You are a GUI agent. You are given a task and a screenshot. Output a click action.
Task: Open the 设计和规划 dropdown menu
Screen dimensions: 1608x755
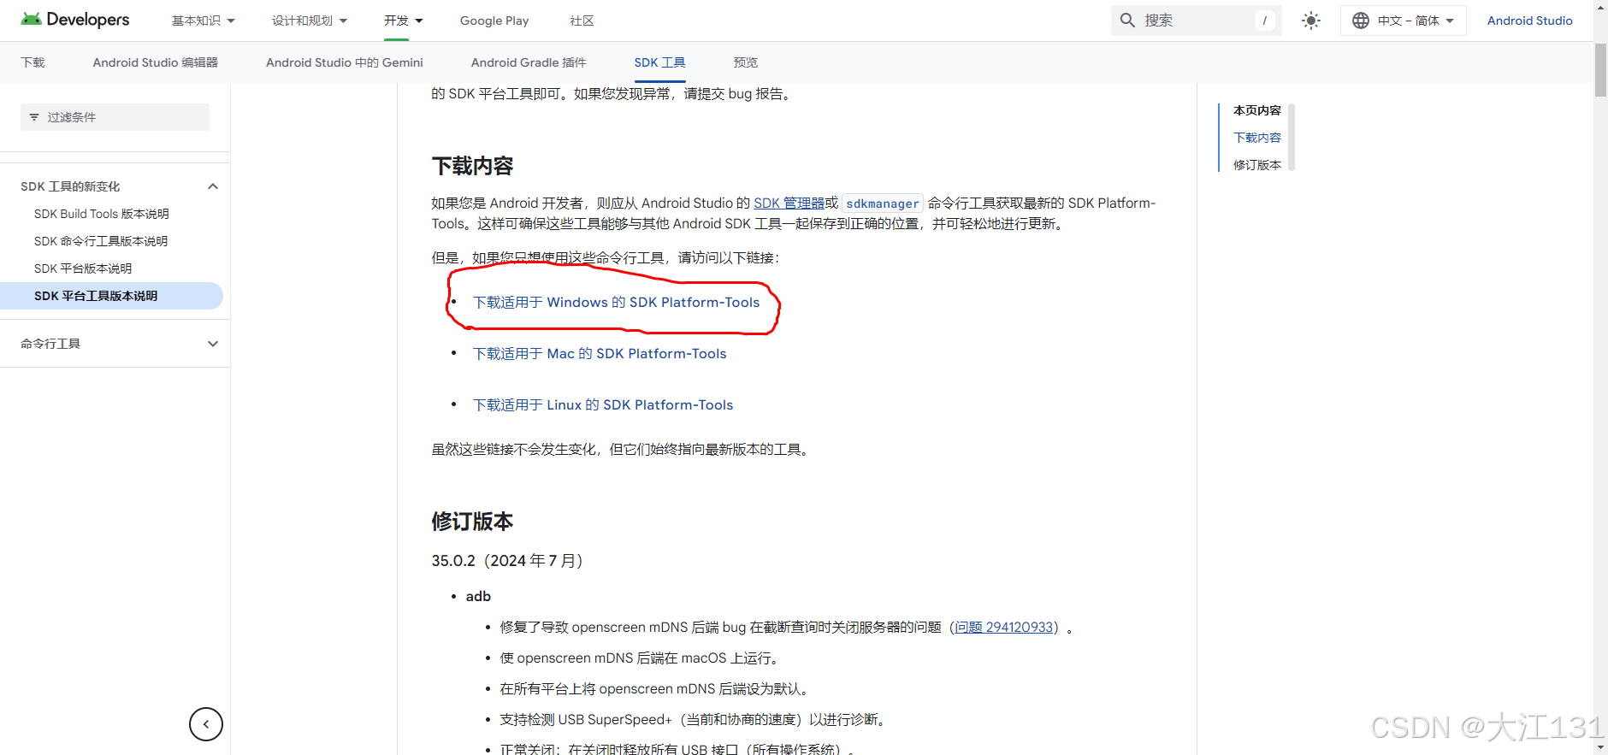(310, 21)
